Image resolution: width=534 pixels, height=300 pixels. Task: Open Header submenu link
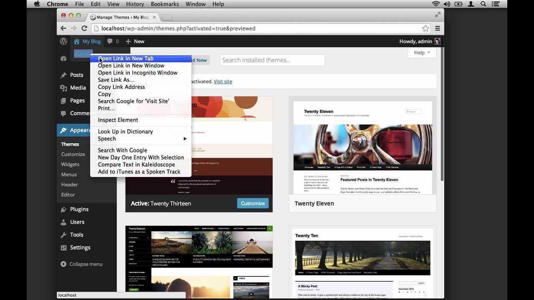pos(69,185)
